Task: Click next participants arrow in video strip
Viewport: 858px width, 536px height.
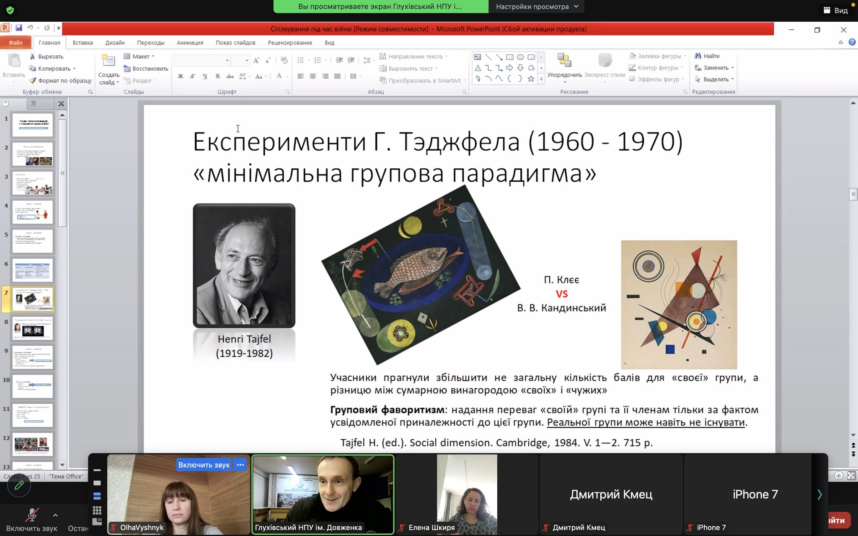Action: (819, 495)
